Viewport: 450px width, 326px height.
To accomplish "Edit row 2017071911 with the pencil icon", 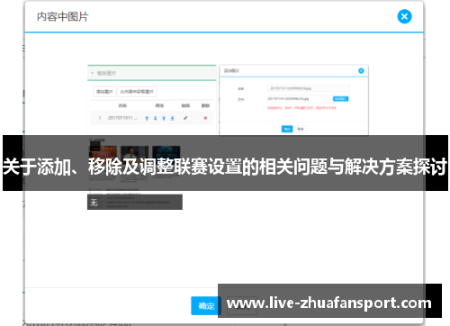I will point(185,118).
